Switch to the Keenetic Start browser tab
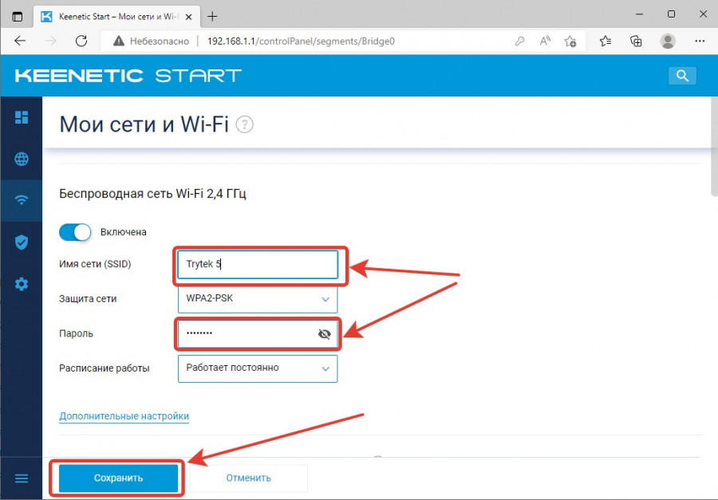The image size is (718, 500). (x=117, y=16)
